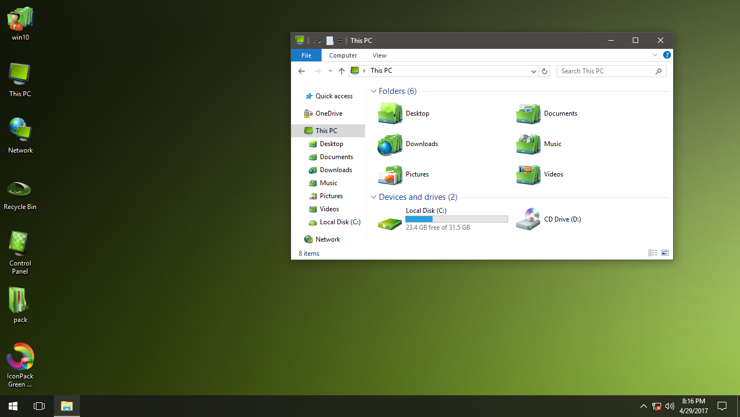
Task: Open the address bar dropdown arrow
Action: (533, 71)
